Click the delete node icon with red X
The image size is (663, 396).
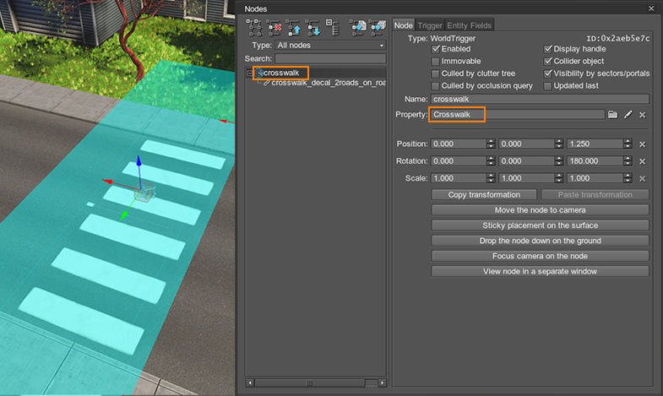(x=274, y=27)
